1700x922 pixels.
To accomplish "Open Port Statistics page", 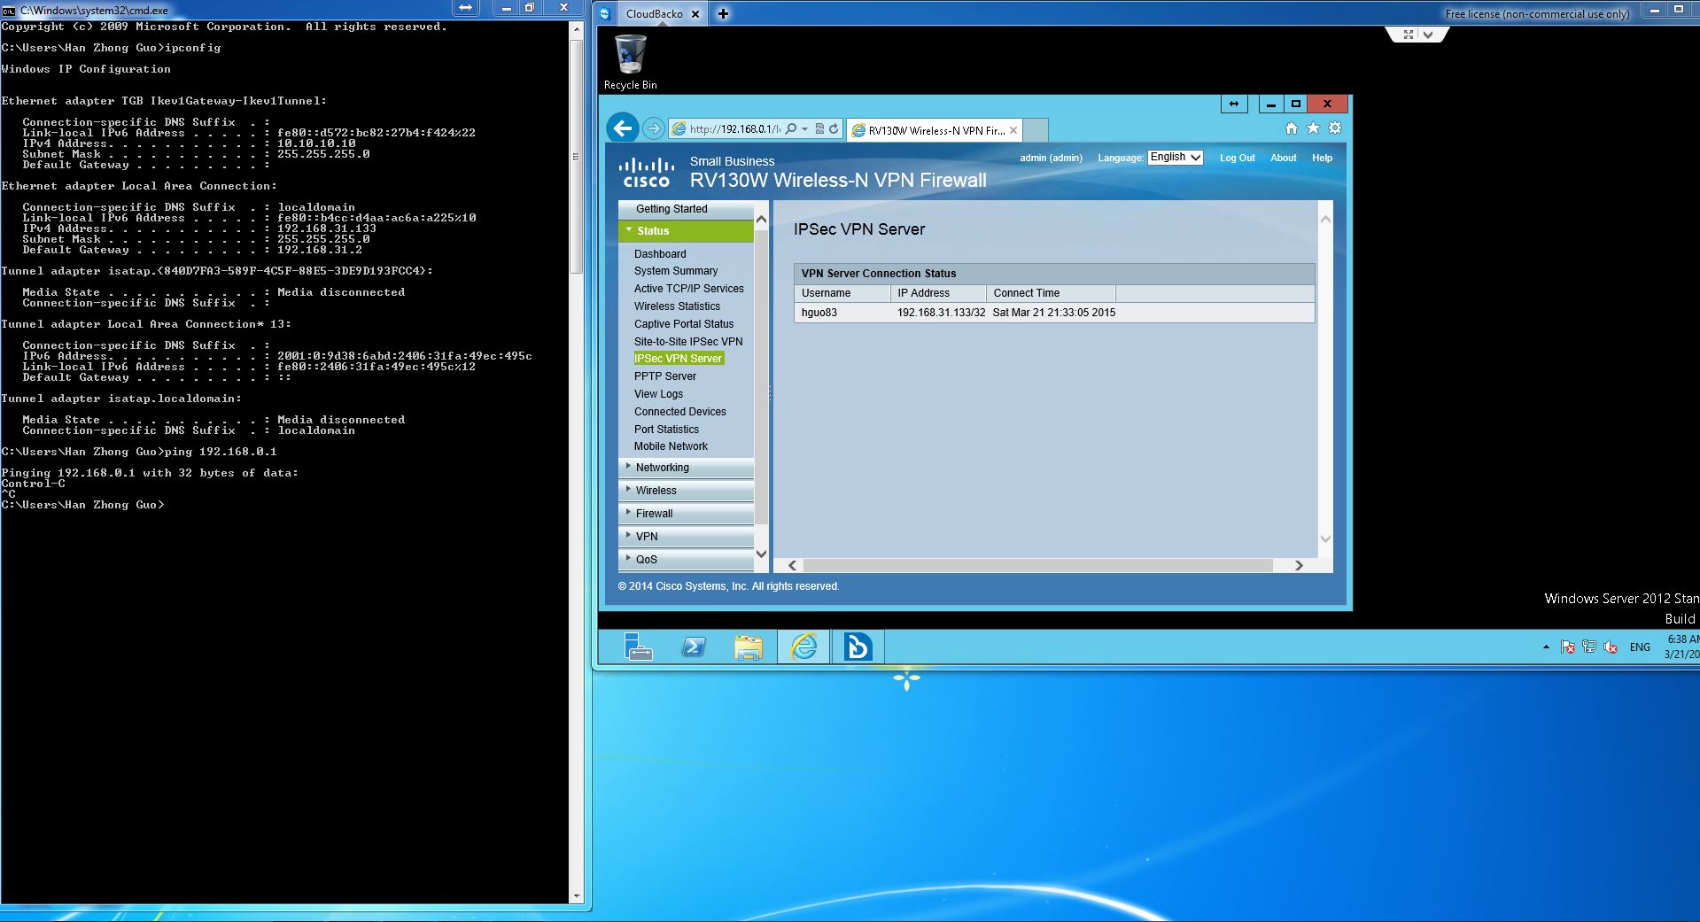I will click(x=666, y=430).
